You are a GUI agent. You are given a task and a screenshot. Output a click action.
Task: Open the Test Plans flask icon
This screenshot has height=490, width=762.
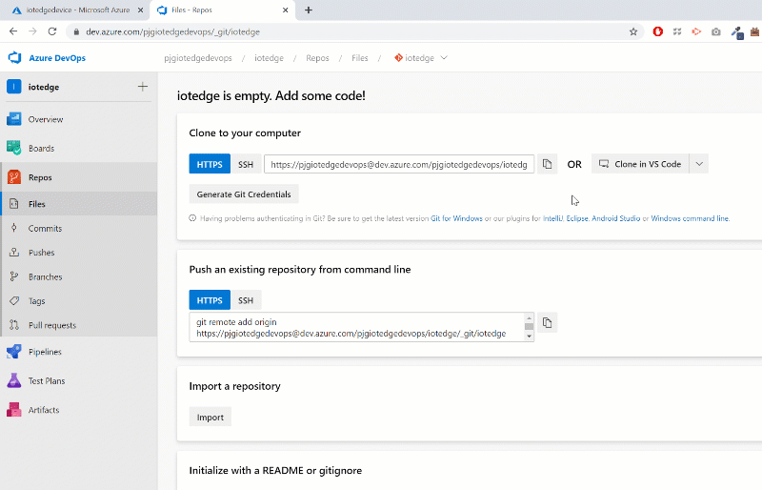(14, 380)
